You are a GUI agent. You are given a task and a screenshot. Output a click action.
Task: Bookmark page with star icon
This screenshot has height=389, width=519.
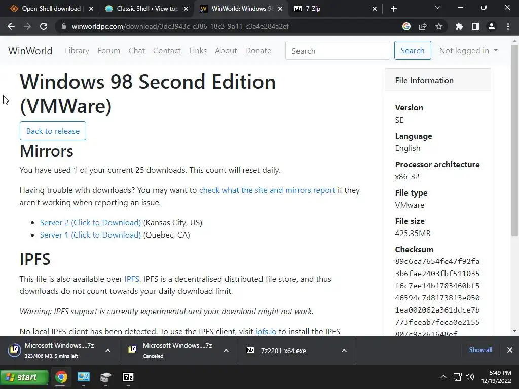[439, 26]
